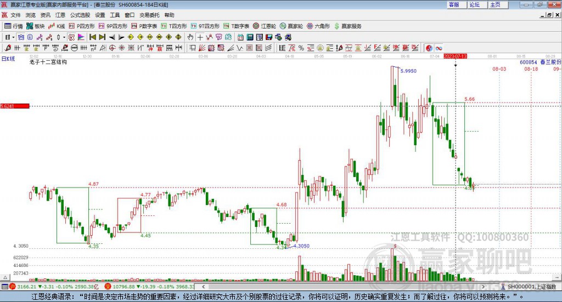Click the 10796.88 Shenzhen index status entry
The width and height of the screenshot is (562, 302).
(x=149, y=287)
